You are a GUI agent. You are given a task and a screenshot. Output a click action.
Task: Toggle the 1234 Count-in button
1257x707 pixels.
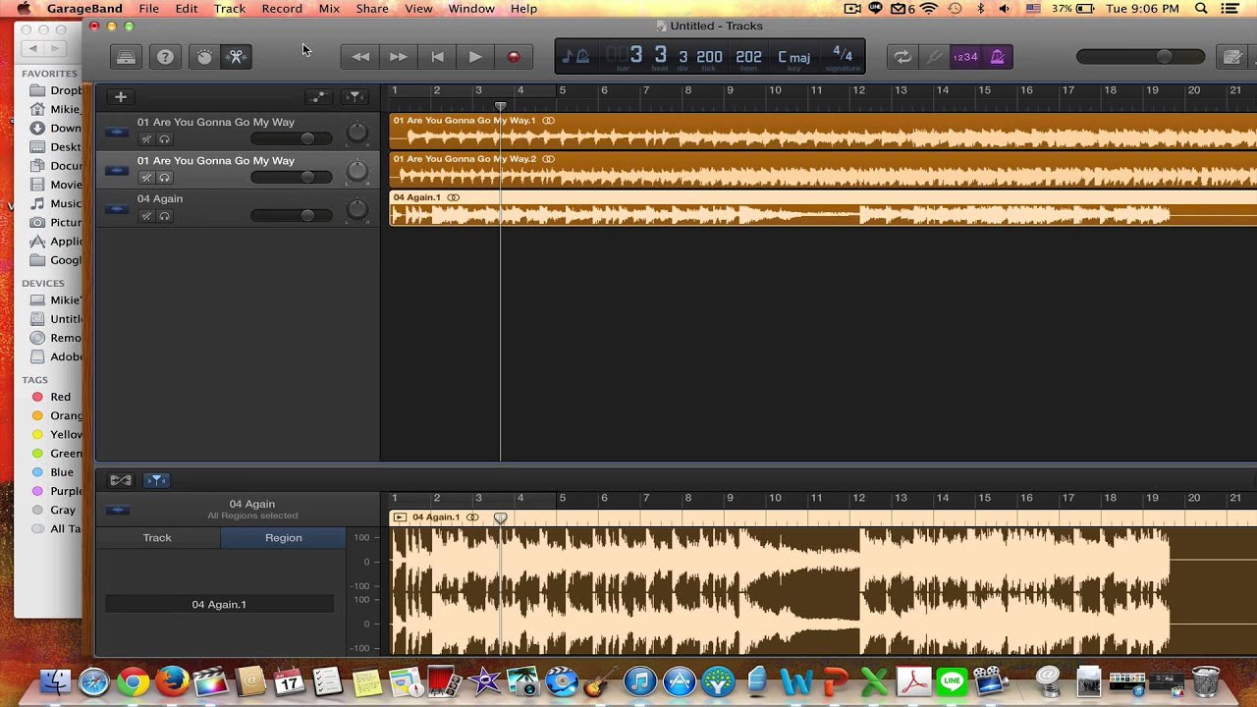tap(965, 57)
